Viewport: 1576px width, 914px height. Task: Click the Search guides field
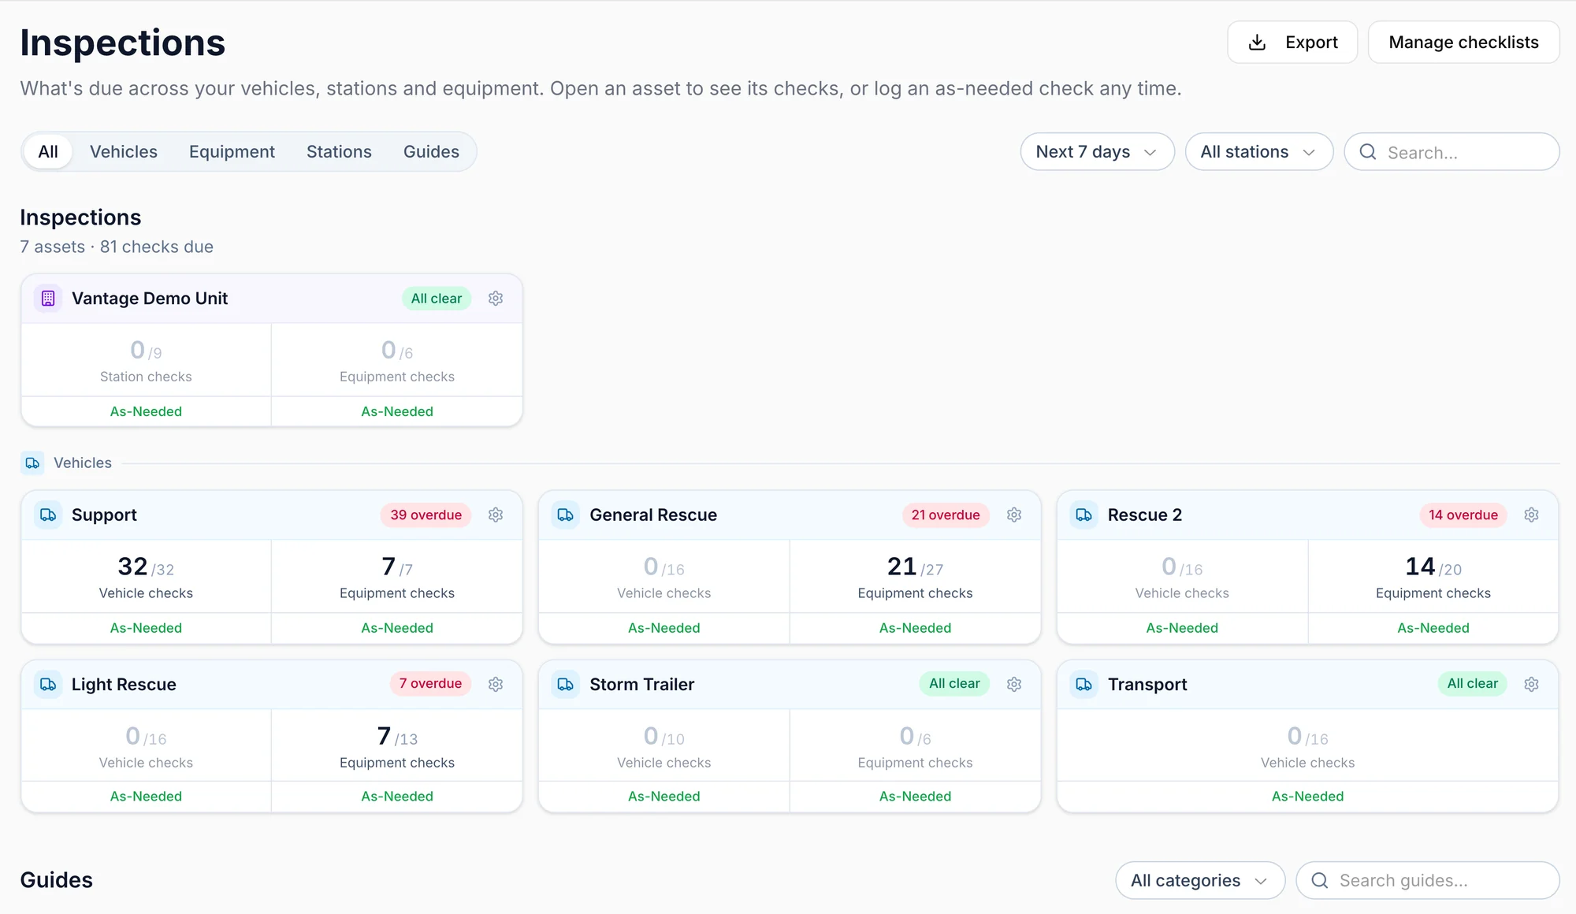(1427, 881)
